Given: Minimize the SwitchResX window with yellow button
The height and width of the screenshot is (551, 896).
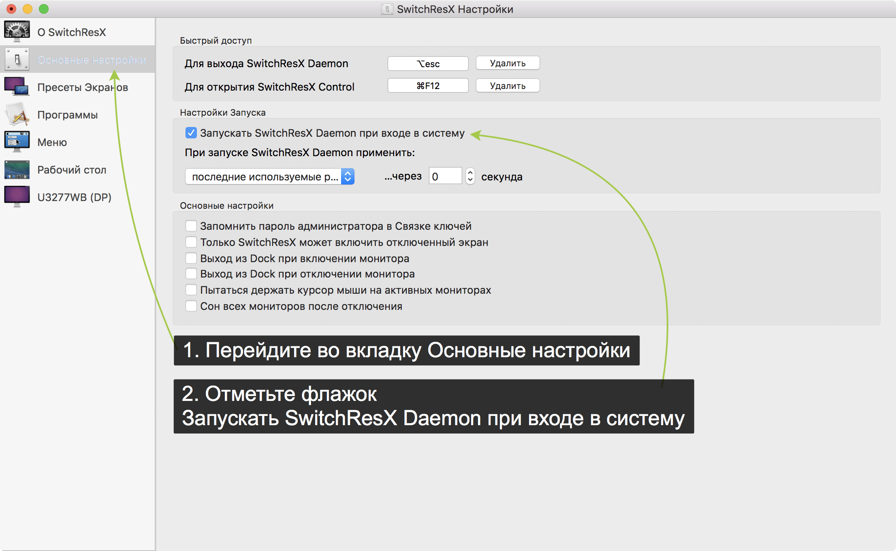Looking at the screenshot, I should coord(28,9).
